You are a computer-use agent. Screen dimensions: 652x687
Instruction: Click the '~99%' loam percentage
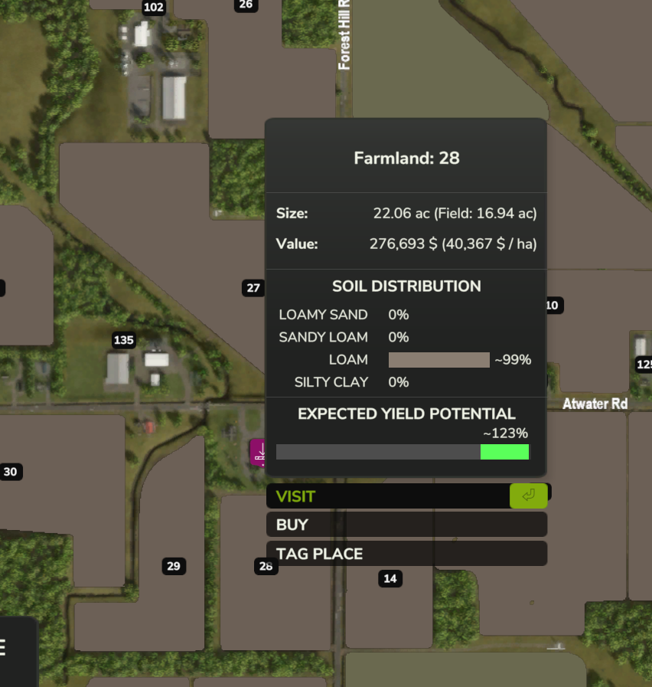pyautogui.click(x=513, y=360)
